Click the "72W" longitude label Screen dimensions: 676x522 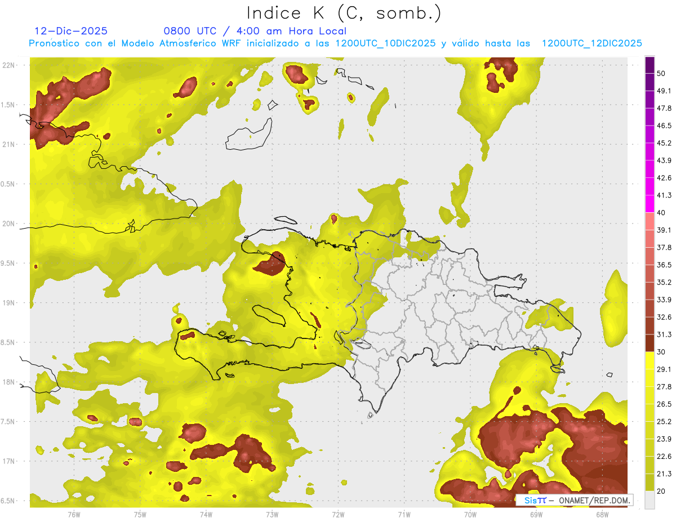pyautogui.click(x=338, y=515)
